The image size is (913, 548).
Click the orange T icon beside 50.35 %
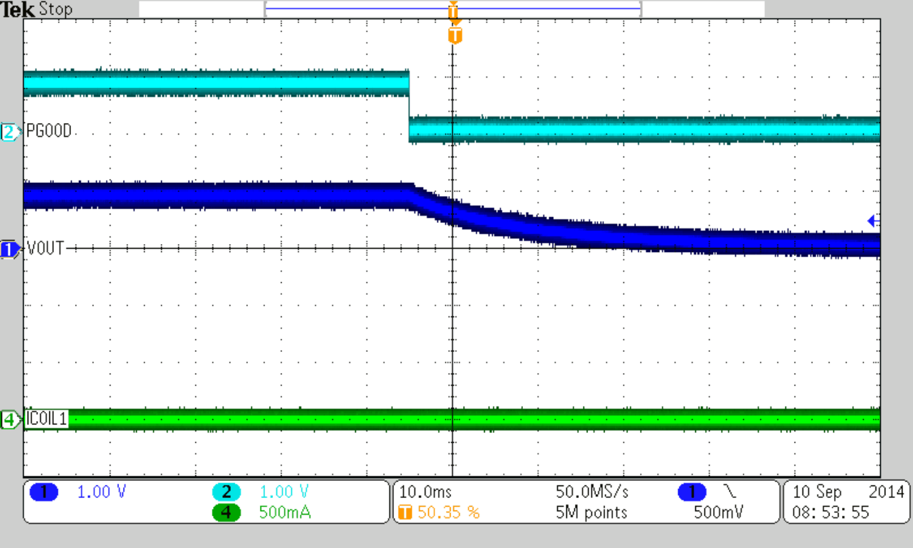pyautogui.click(x=405, y=512)
